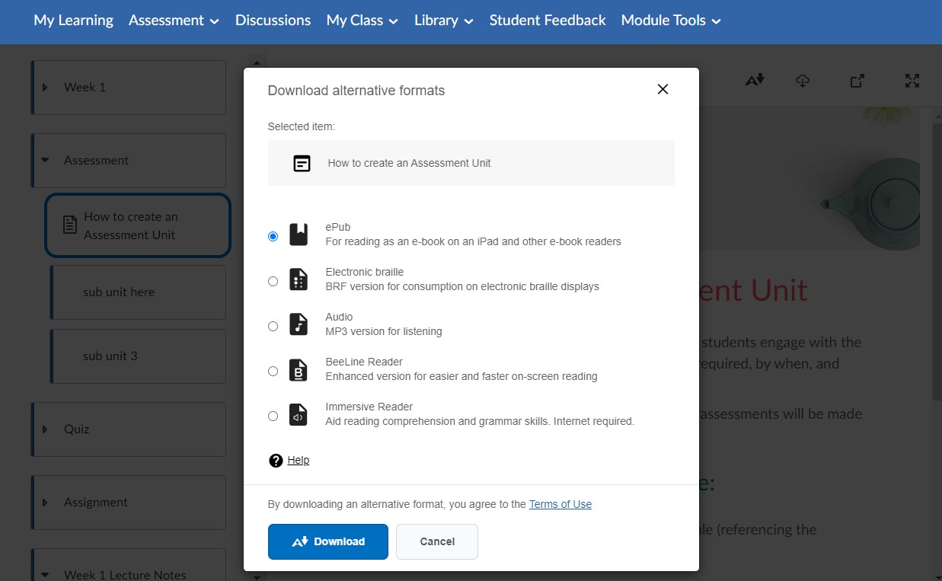
Task: Click the alternative formats icon in the page toolbar
Action: (x=755, y=80)
